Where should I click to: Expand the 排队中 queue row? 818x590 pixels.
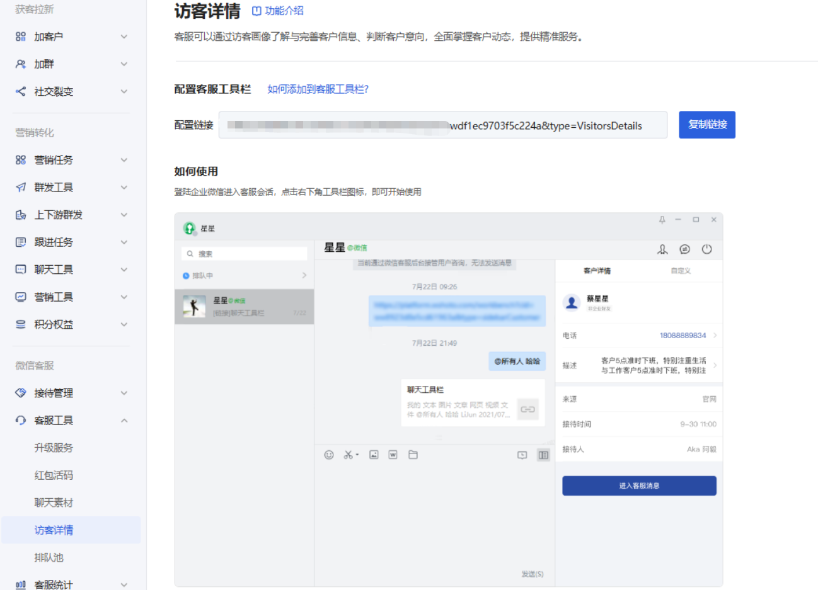point(245,276)
